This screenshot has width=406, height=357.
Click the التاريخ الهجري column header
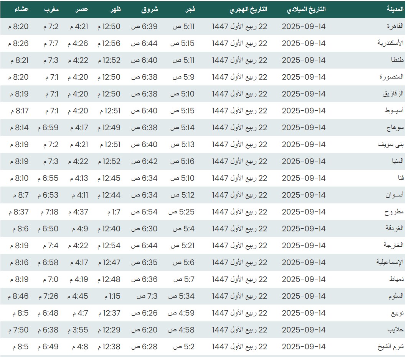pos(248,9)
